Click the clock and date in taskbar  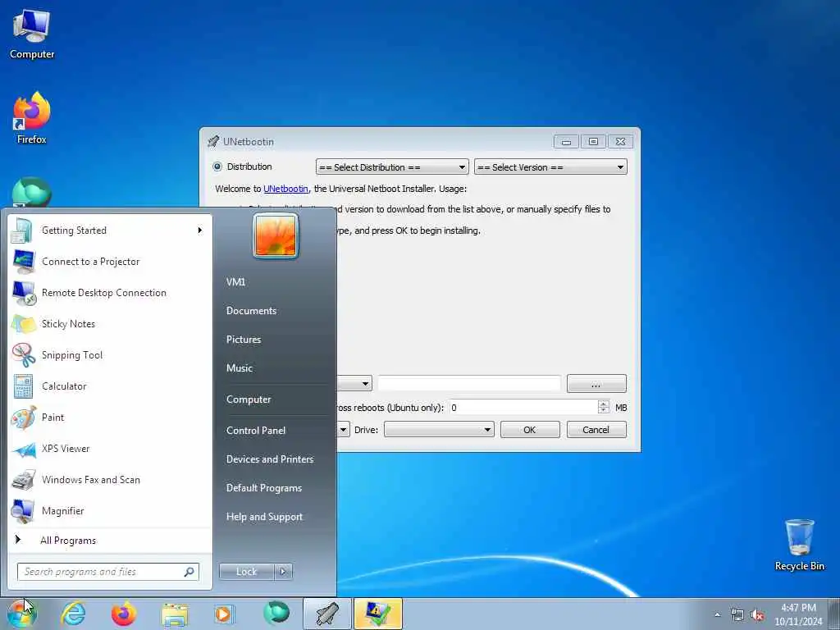[798, 614]
